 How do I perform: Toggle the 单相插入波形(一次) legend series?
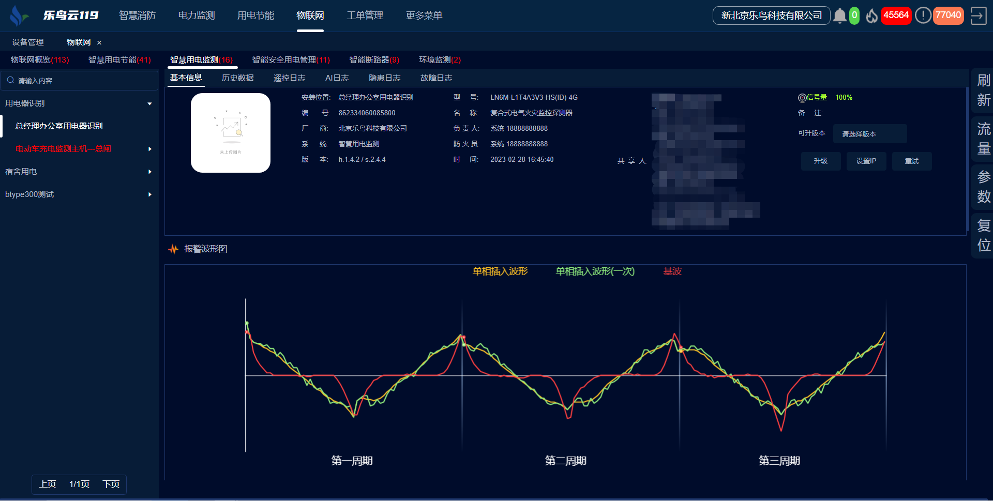(595, 271)
